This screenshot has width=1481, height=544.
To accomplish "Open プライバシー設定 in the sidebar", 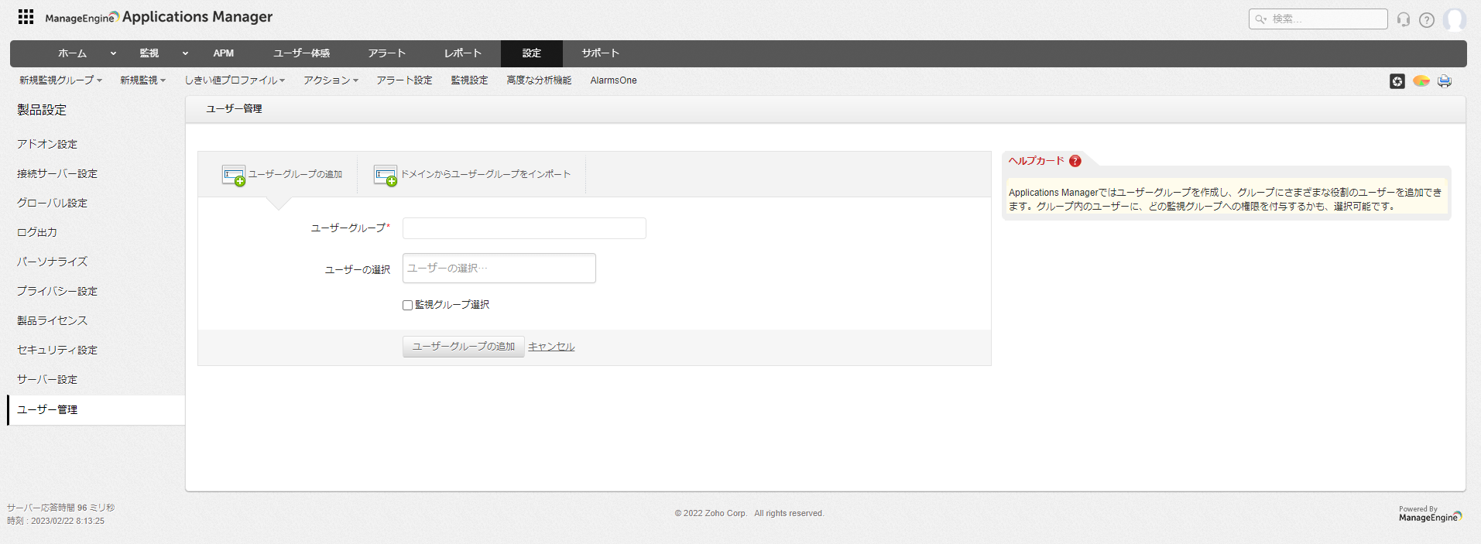I will point(57,291).
